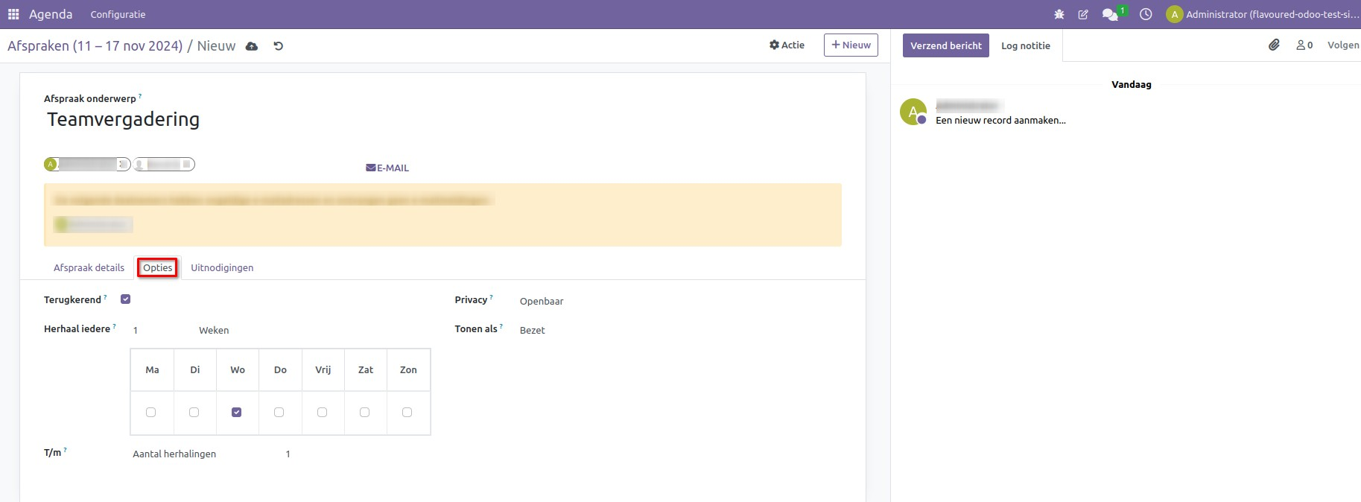The height and width of the screenshot is (502, 1361).
Task: Discard changes with the undo icon
Action: 279,46
